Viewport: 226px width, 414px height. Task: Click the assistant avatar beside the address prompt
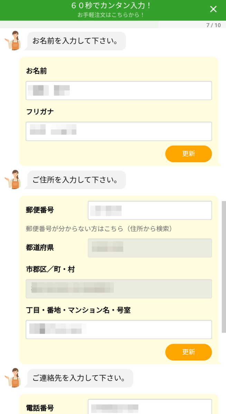click(x=14, y=179)
